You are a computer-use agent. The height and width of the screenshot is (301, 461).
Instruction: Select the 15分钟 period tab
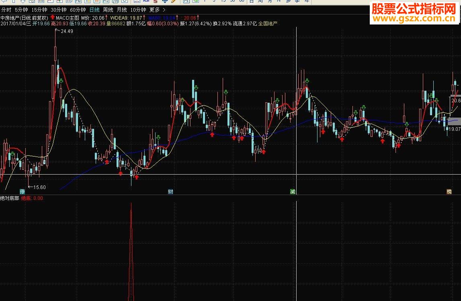pyautogui.click(x=39, y=10)
